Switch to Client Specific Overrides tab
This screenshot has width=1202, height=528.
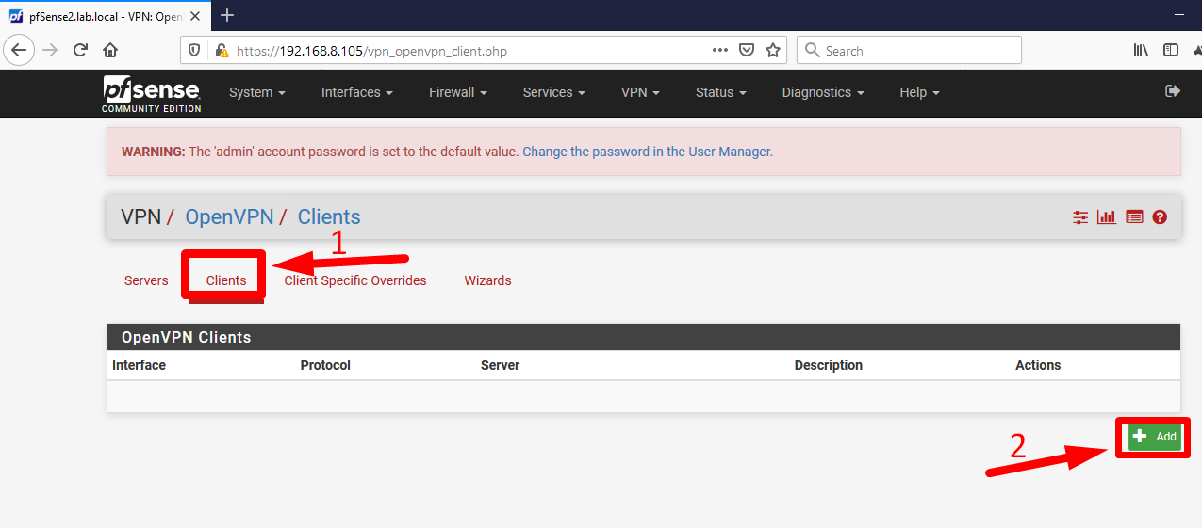coord(355,280)
